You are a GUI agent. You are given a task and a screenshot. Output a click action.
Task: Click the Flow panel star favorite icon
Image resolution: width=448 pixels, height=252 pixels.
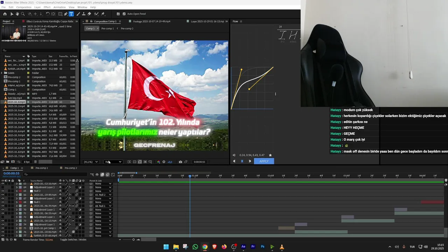point(270,155)
